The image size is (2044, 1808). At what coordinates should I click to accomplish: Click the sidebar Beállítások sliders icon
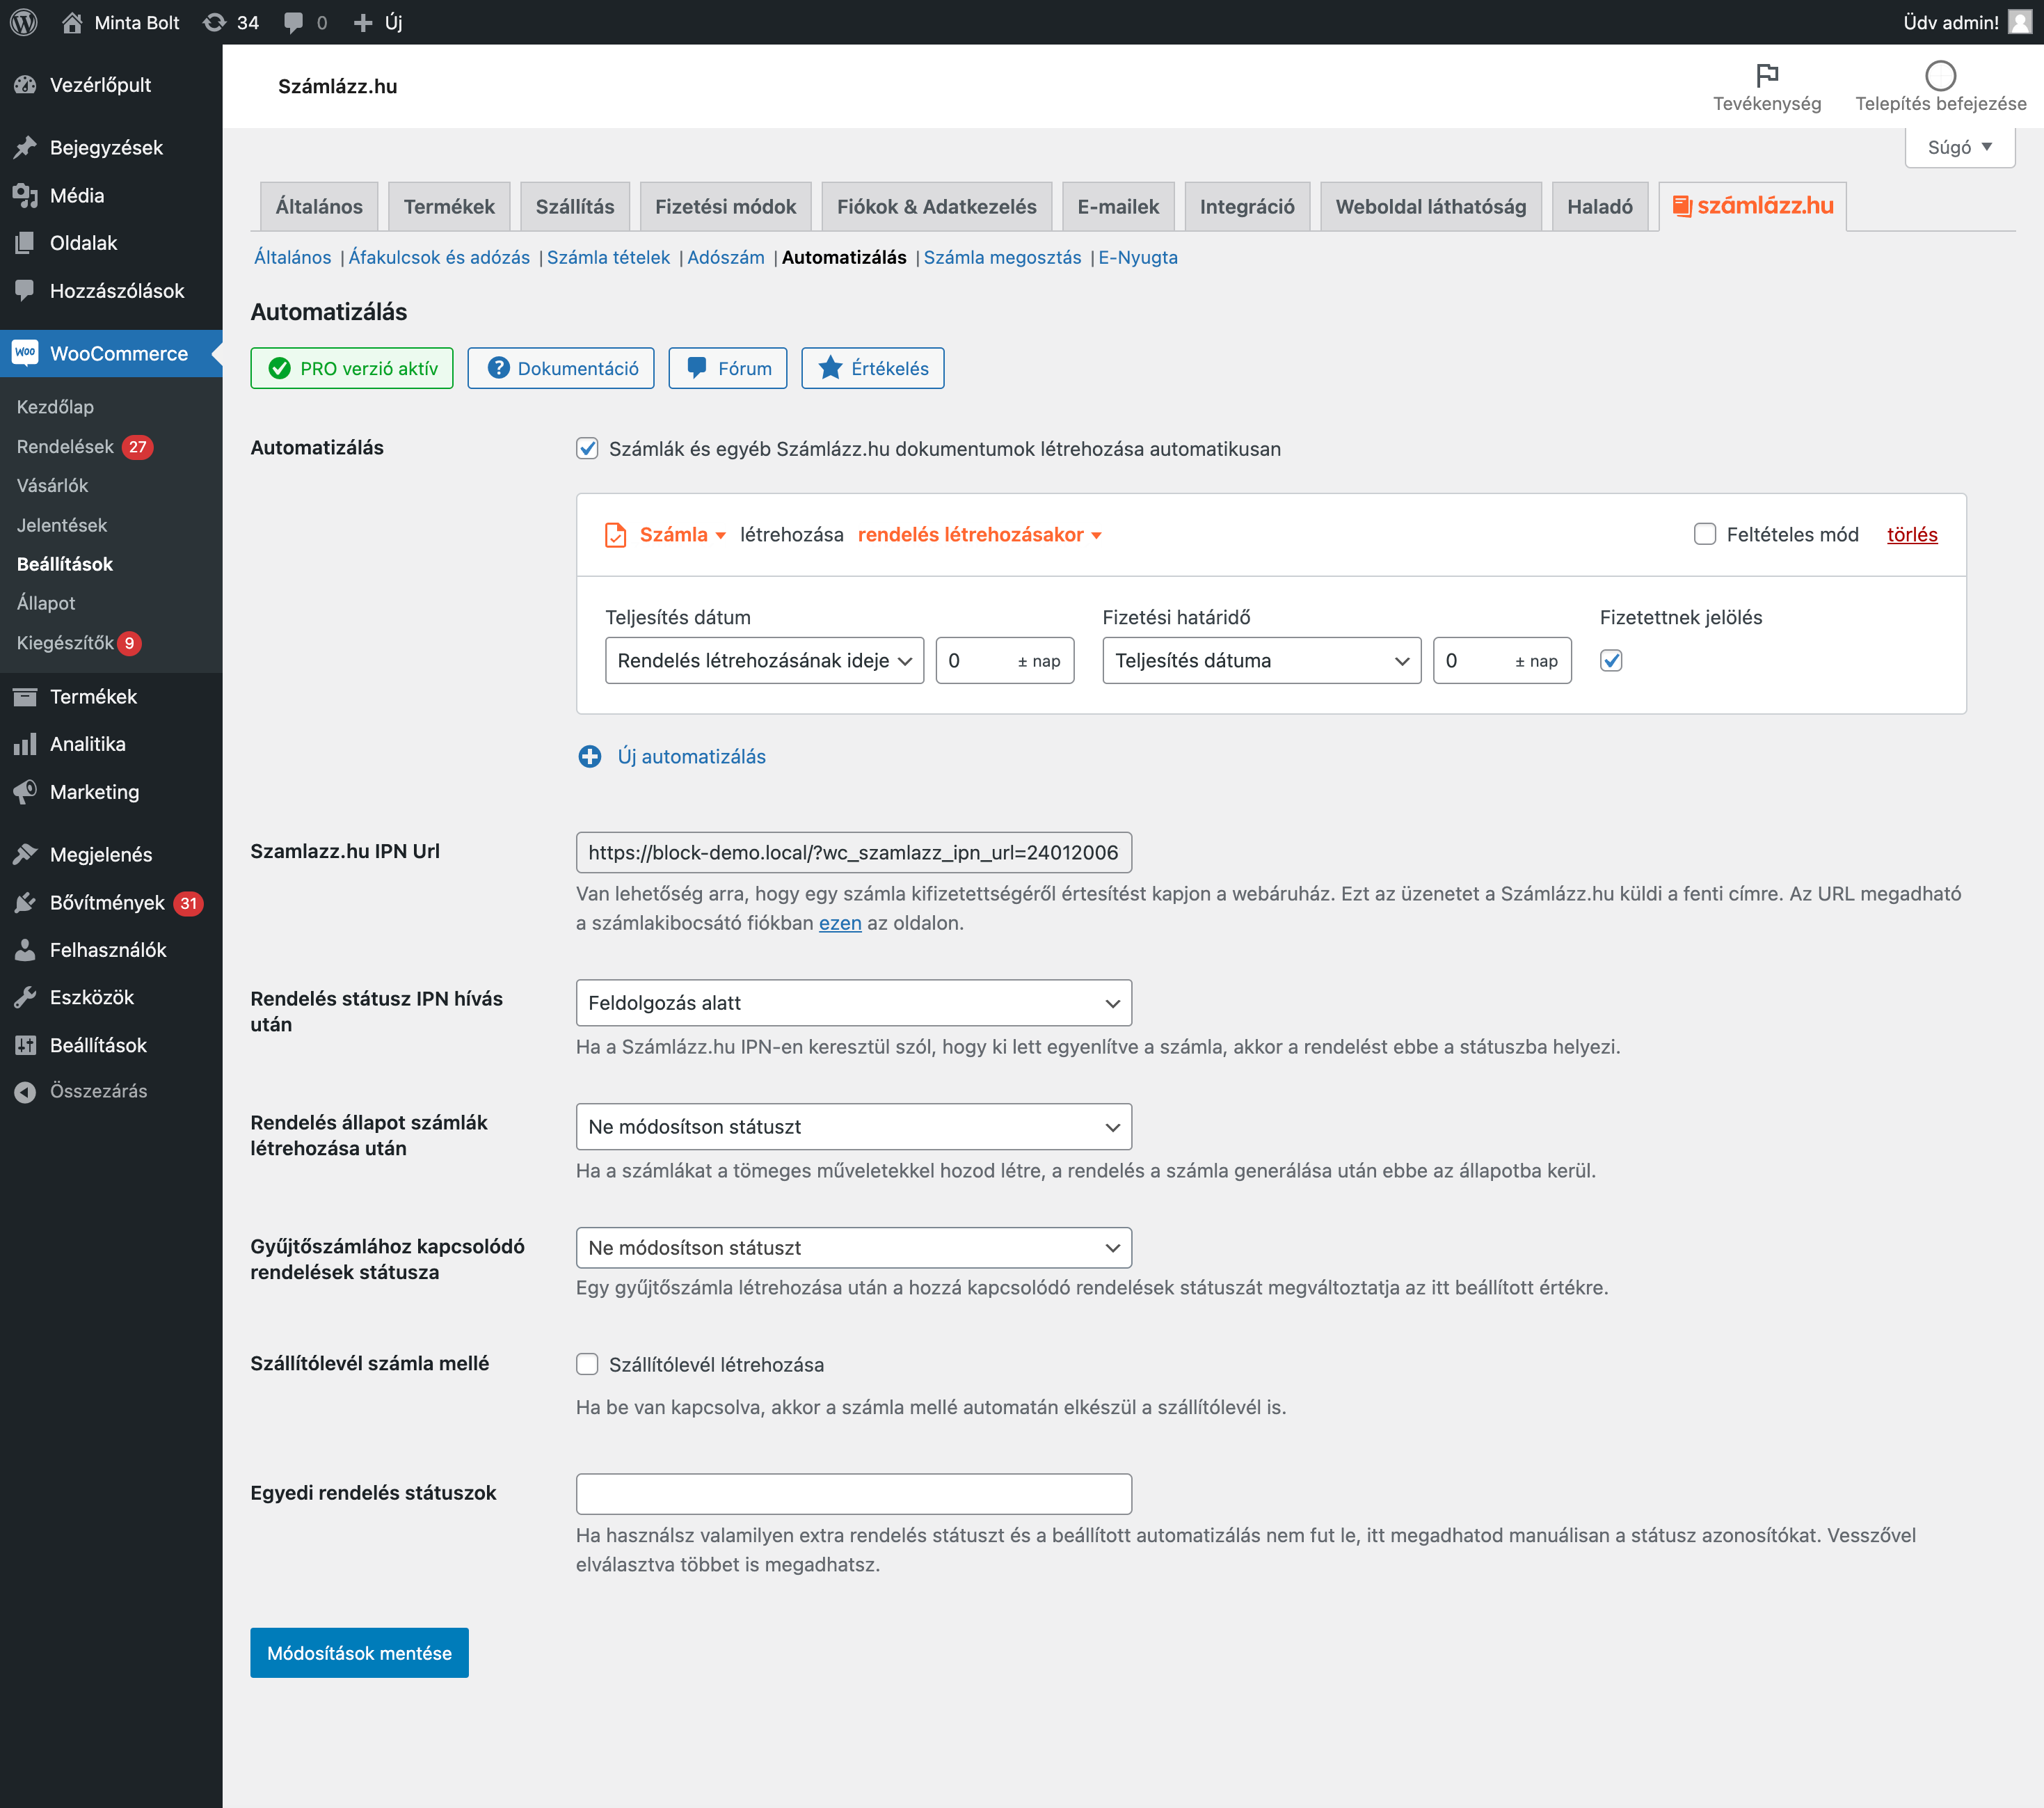(25, 1045)
